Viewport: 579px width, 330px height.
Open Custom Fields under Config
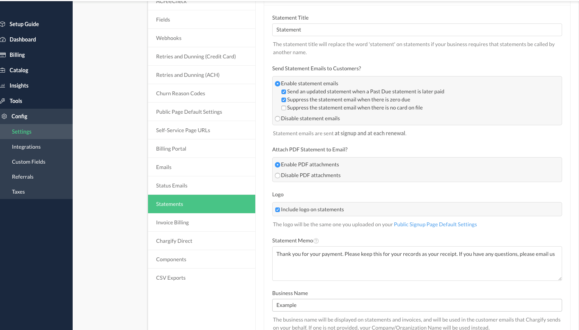pyautogui.click(x=28, y=162)
